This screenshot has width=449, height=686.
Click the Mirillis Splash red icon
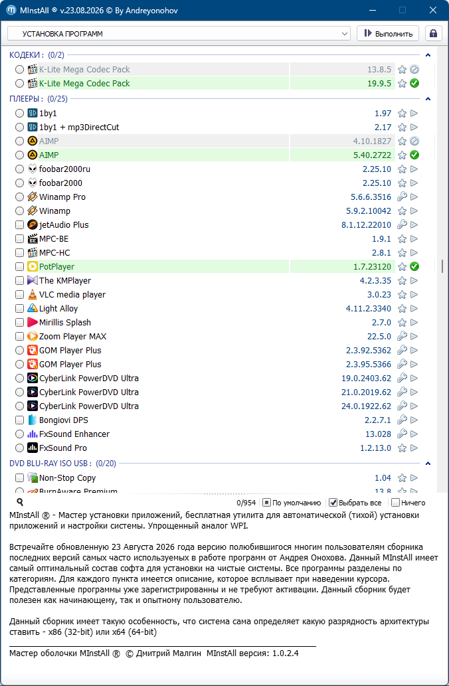(33, 323)
